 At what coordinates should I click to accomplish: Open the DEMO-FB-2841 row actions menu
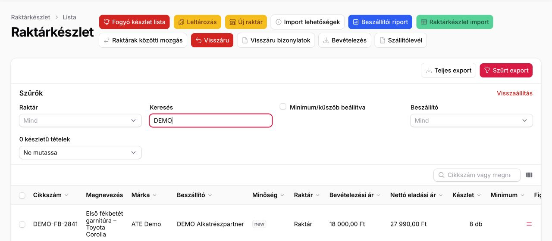click(529, 224)
